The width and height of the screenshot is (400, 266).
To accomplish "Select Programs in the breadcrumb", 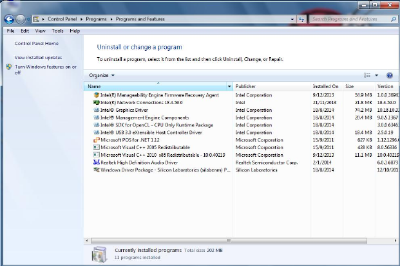I will pos(96,19).
